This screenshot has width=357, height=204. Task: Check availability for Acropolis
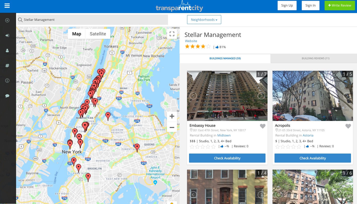313,158
